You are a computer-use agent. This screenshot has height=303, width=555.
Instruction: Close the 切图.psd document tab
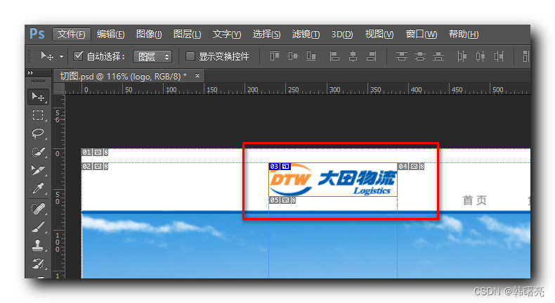197,75
